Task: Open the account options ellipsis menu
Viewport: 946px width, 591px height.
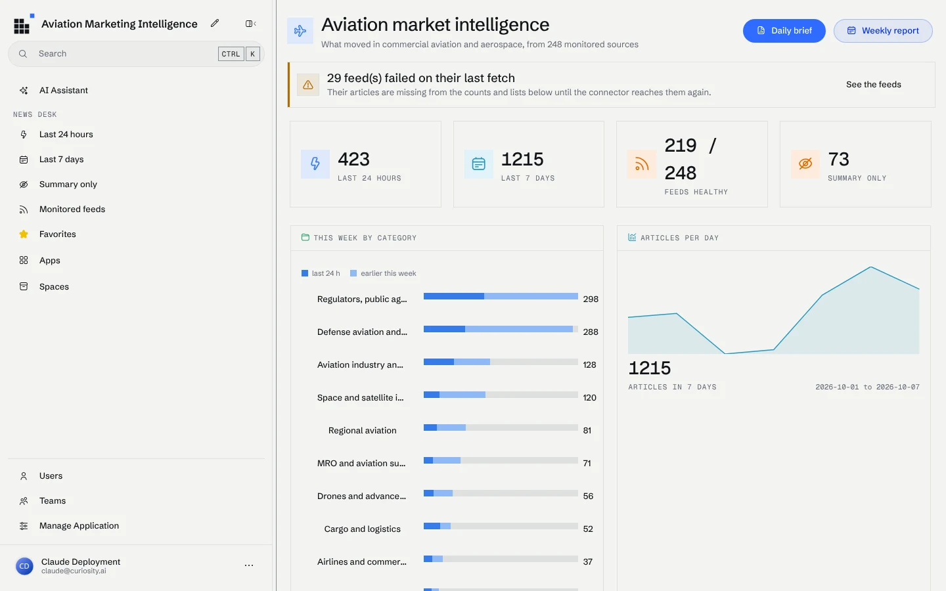Action: 249,565
